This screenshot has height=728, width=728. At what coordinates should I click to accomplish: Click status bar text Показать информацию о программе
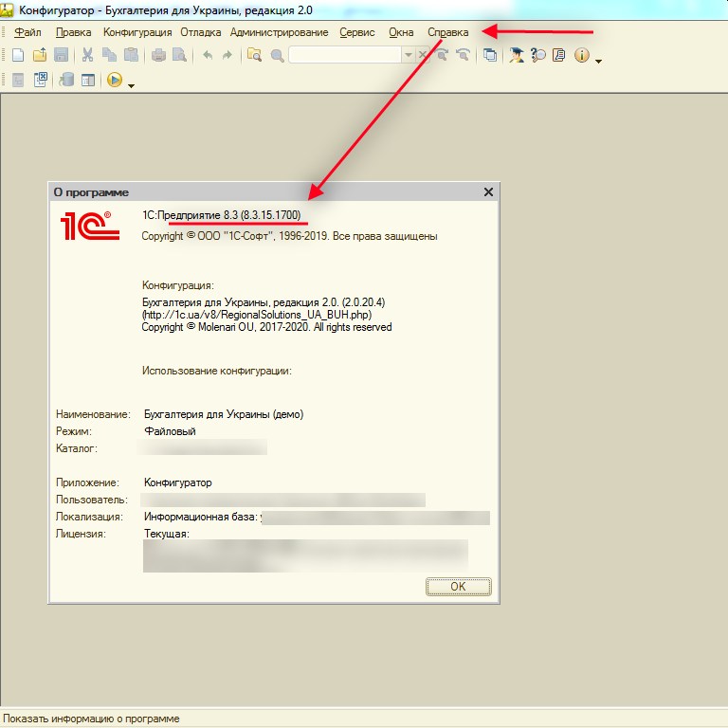tap(91, 719)
